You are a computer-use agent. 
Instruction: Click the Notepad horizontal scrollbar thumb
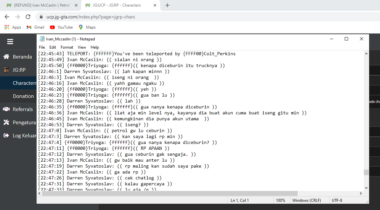tap(170, 193)
